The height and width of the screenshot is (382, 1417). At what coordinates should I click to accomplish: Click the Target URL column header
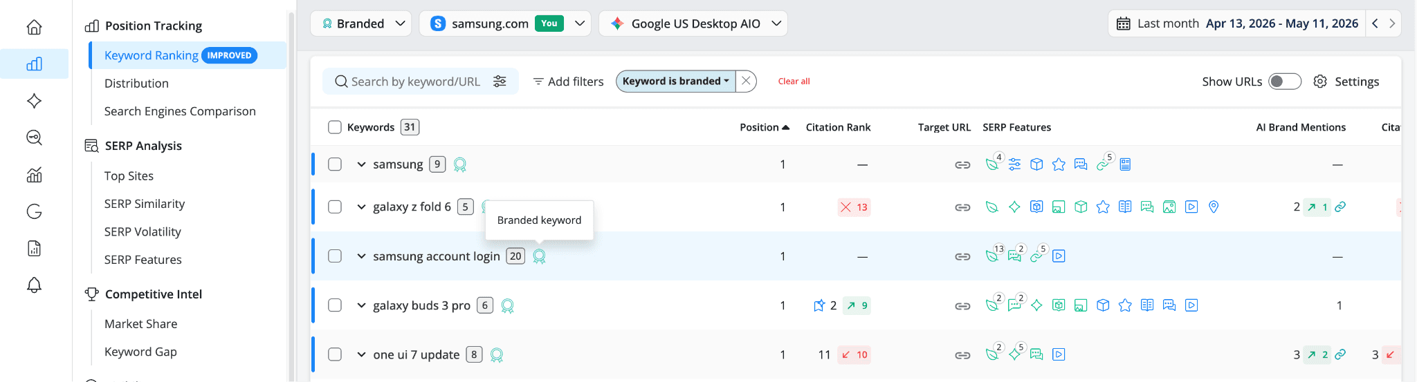point(944,127)
